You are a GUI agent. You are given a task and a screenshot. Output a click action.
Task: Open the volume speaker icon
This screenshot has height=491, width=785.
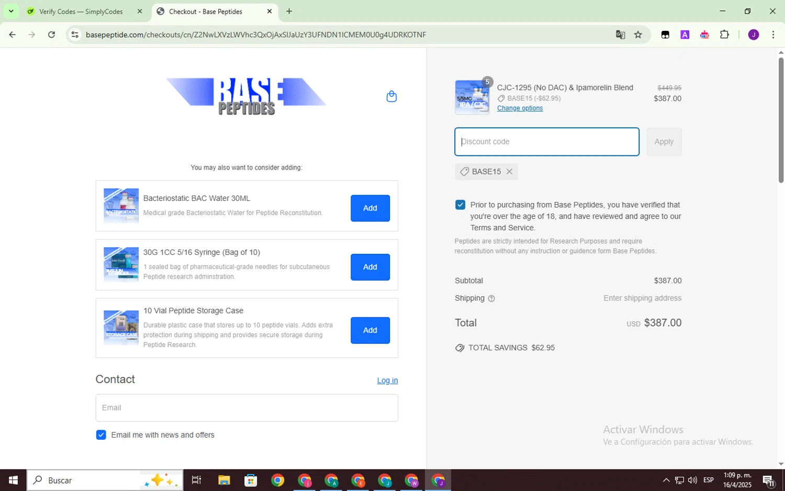click(692, 480)
